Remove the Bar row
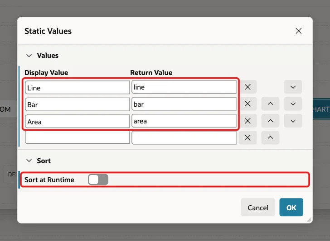 click(x=247, y=104)
